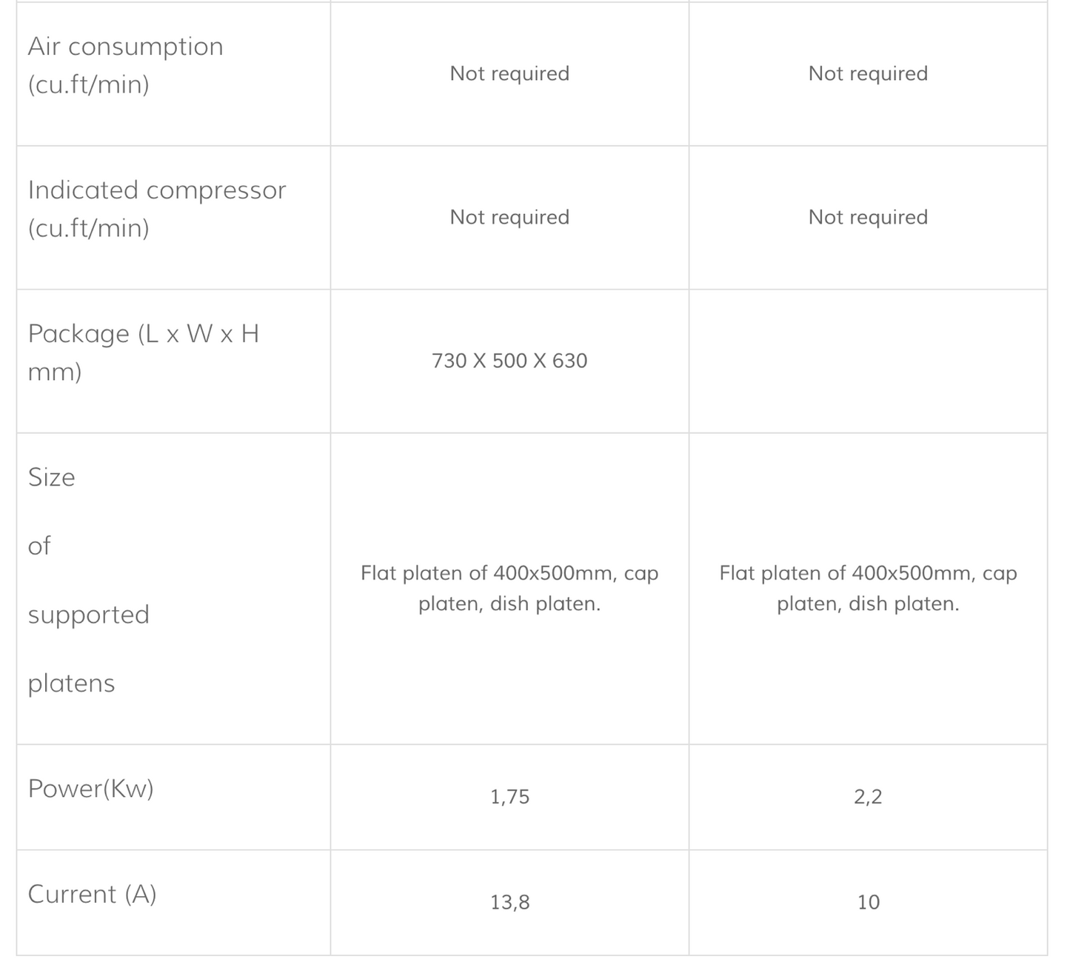The height and width of the screenshot is (959, 1070).
Task: Click the "Indicated compressor (cu.ft/min)" row label
Action: [x=156, y=209]
